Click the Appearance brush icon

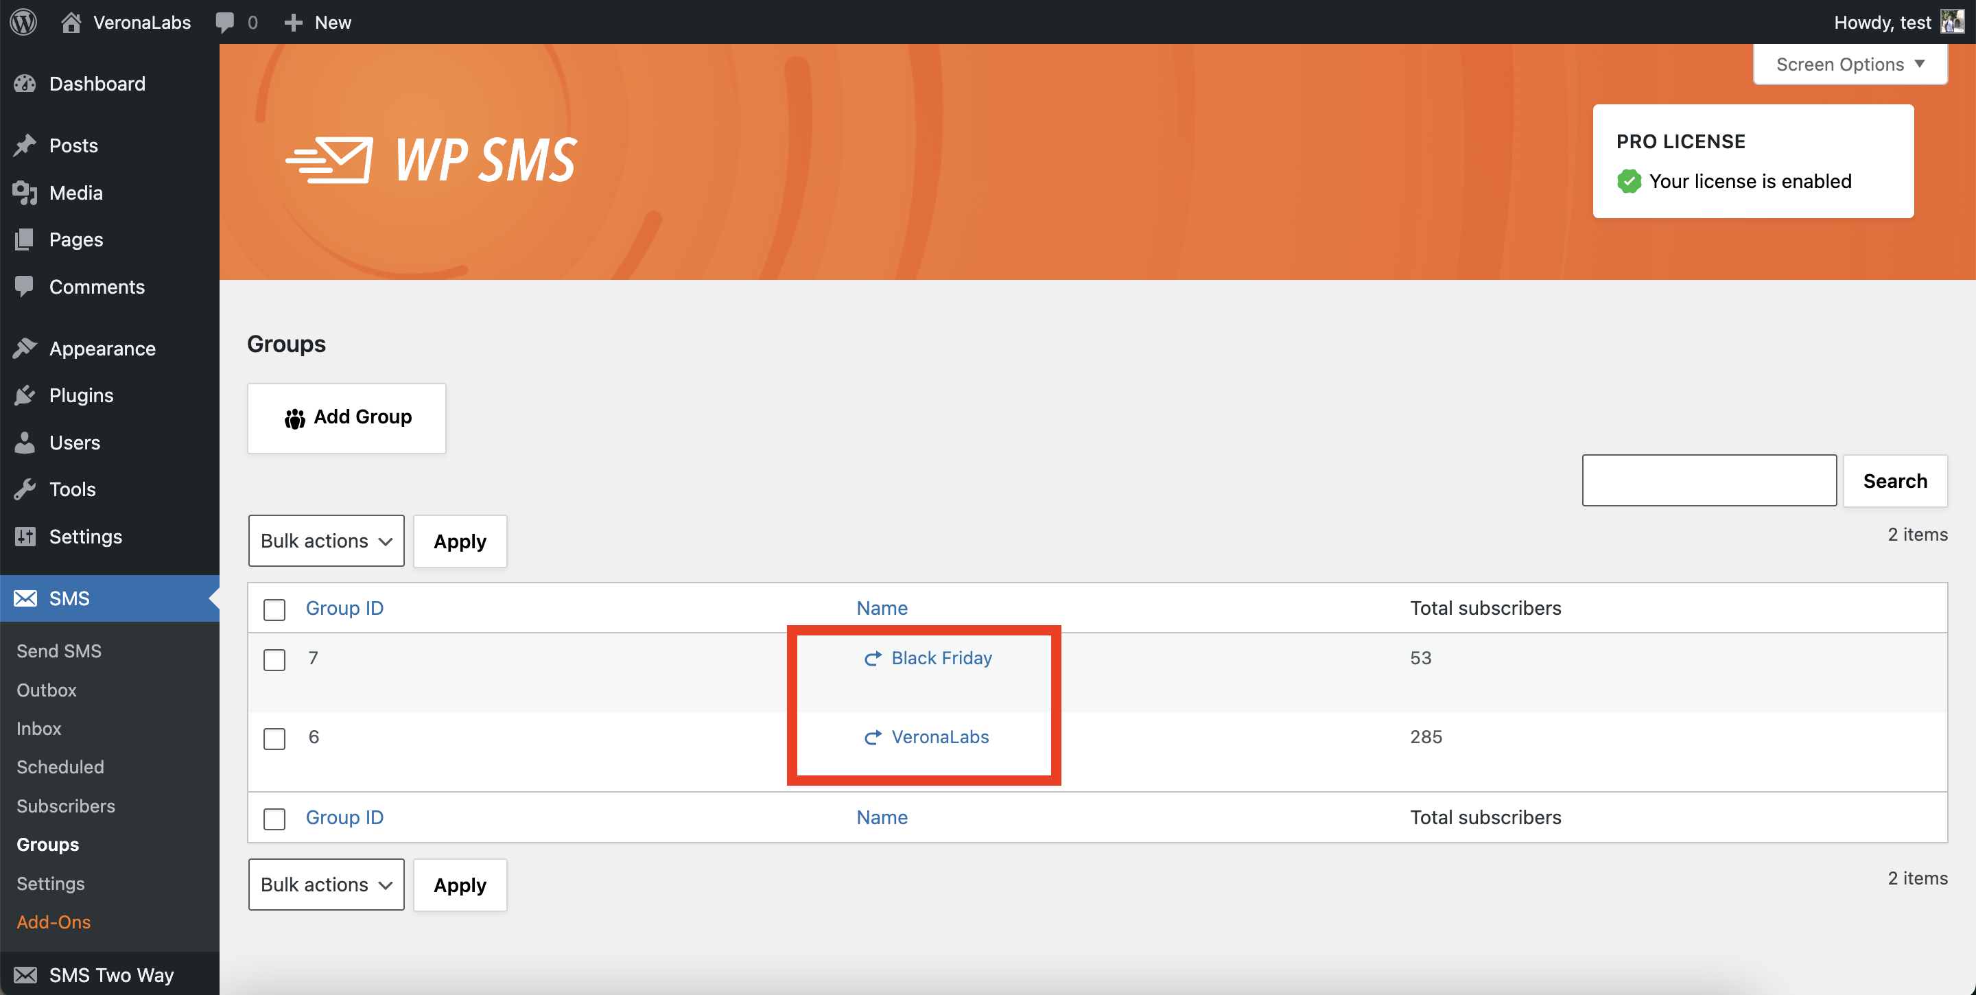pyautogui.click(x=25, y=349)
